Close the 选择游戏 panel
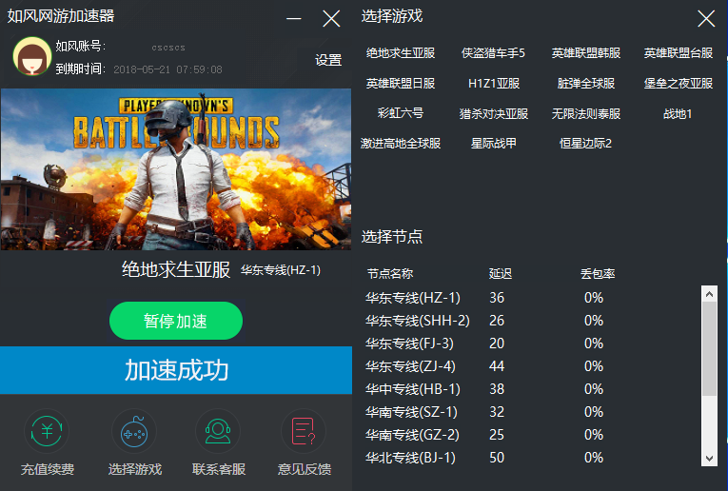Image resolution: width=728 pixels, height=491 pixels. pos(706,19)
